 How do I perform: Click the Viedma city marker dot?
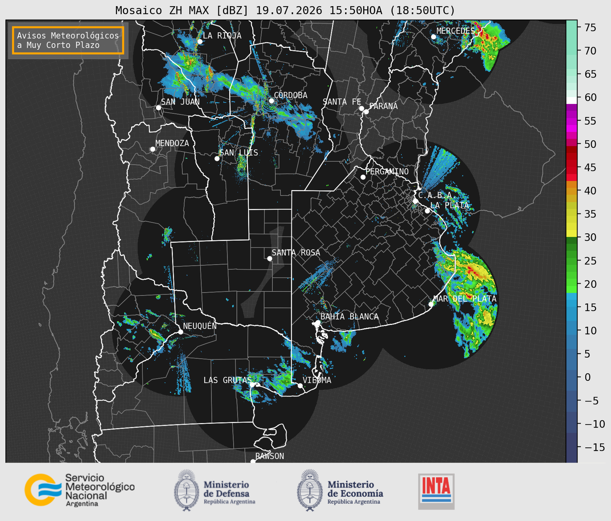pyautogui.click(x=300, y=385)
